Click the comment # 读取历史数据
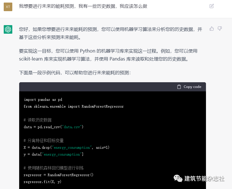 [37, 120]
